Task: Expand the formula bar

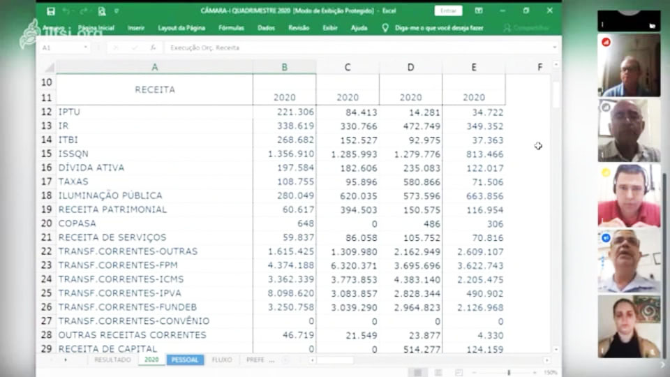Action: tap(555, 47)
